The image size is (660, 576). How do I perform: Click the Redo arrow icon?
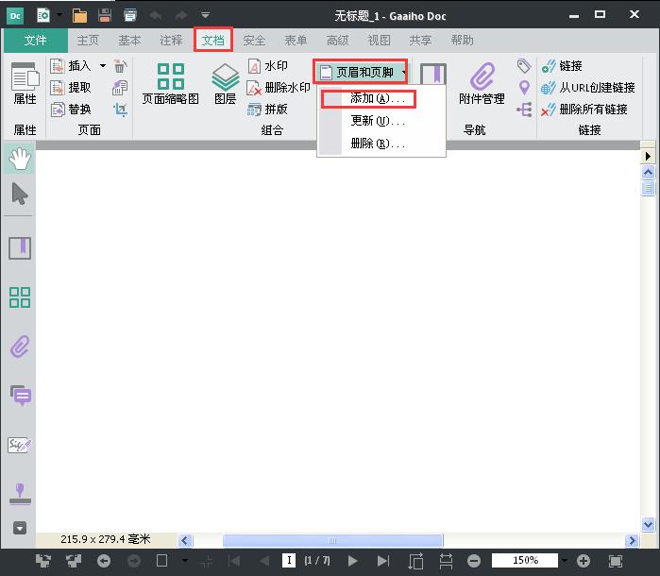[181, 15]
